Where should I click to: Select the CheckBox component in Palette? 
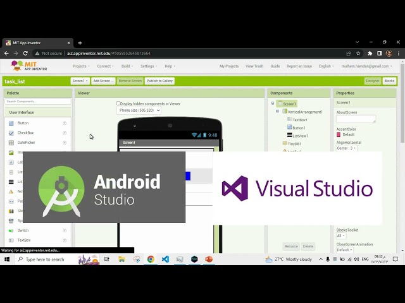coord(25,133)
